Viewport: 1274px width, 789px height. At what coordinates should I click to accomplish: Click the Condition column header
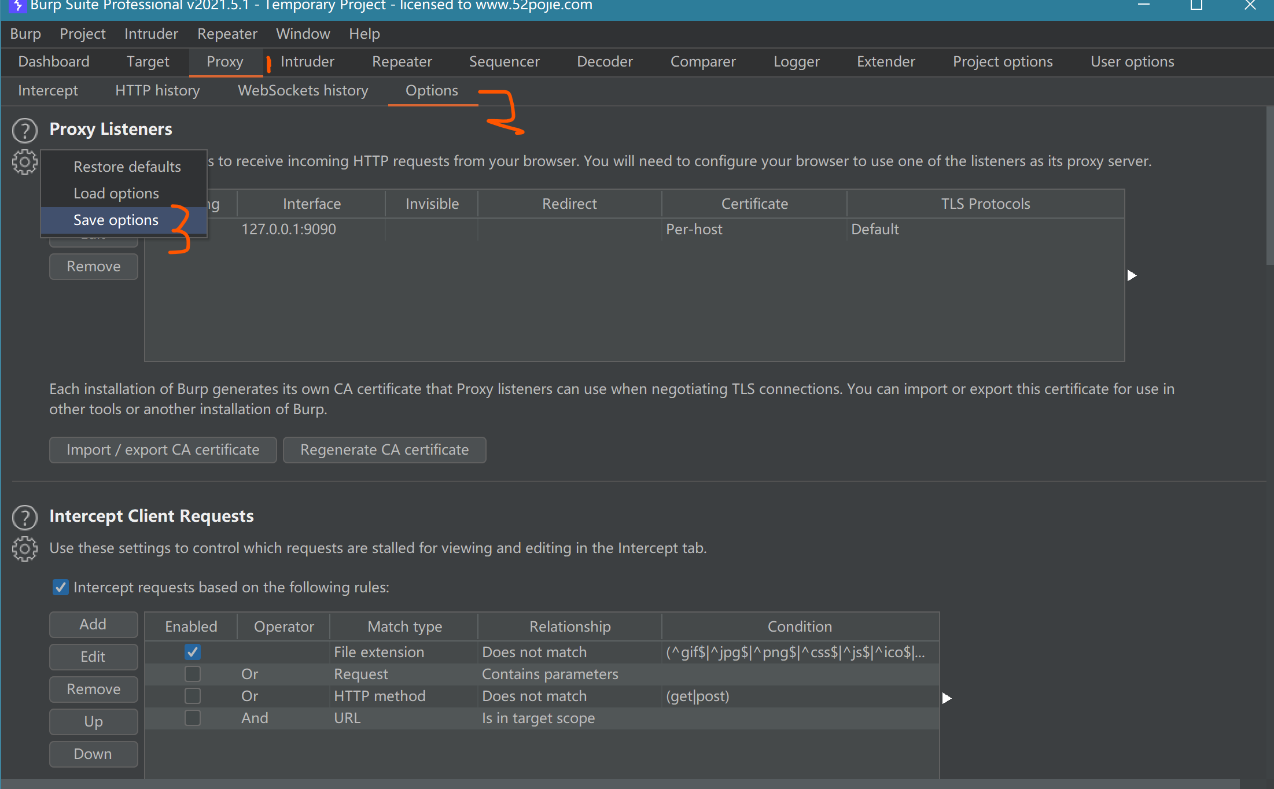point(800,627)
